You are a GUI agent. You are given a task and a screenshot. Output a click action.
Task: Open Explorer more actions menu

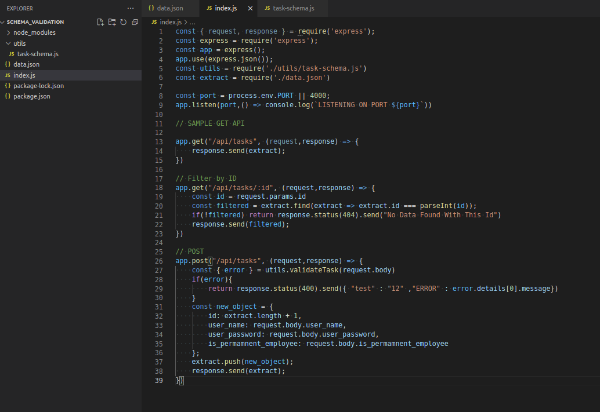tap(130, 8)
